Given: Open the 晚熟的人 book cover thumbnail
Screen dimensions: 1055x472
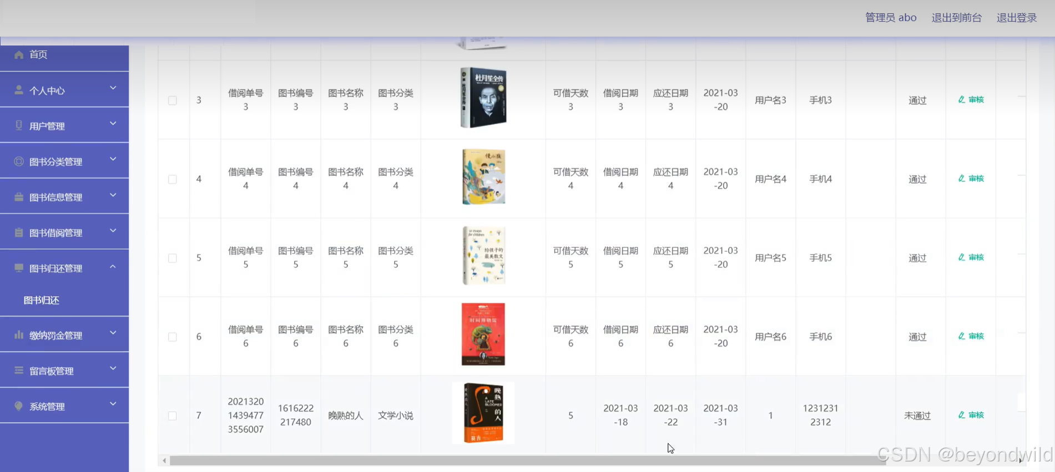Looking at the screenshot, I should point(483,413).
